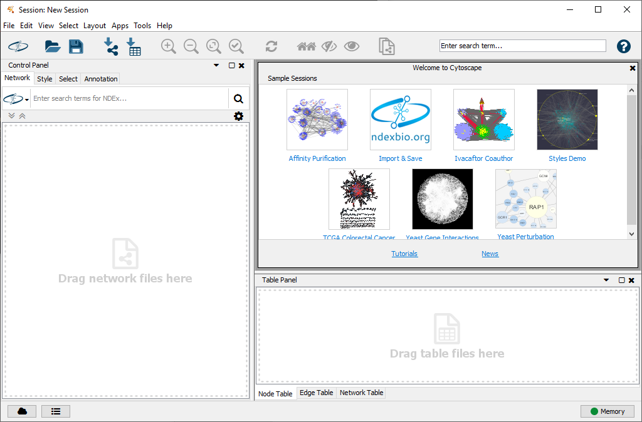Hide selected nodes with crossed eye icon
This screenshot has height=422, width=642.
(329, 46)
